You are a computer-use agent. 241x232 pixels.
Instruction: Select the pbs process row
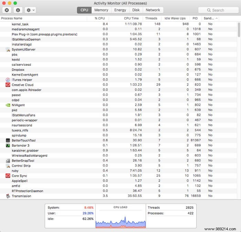[x=118, y=54]
